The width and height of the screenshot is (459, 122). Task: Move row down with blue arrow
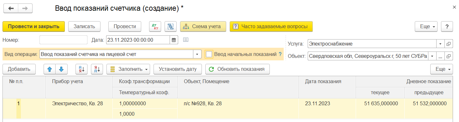pyautogui.click(x=61, y=69)
